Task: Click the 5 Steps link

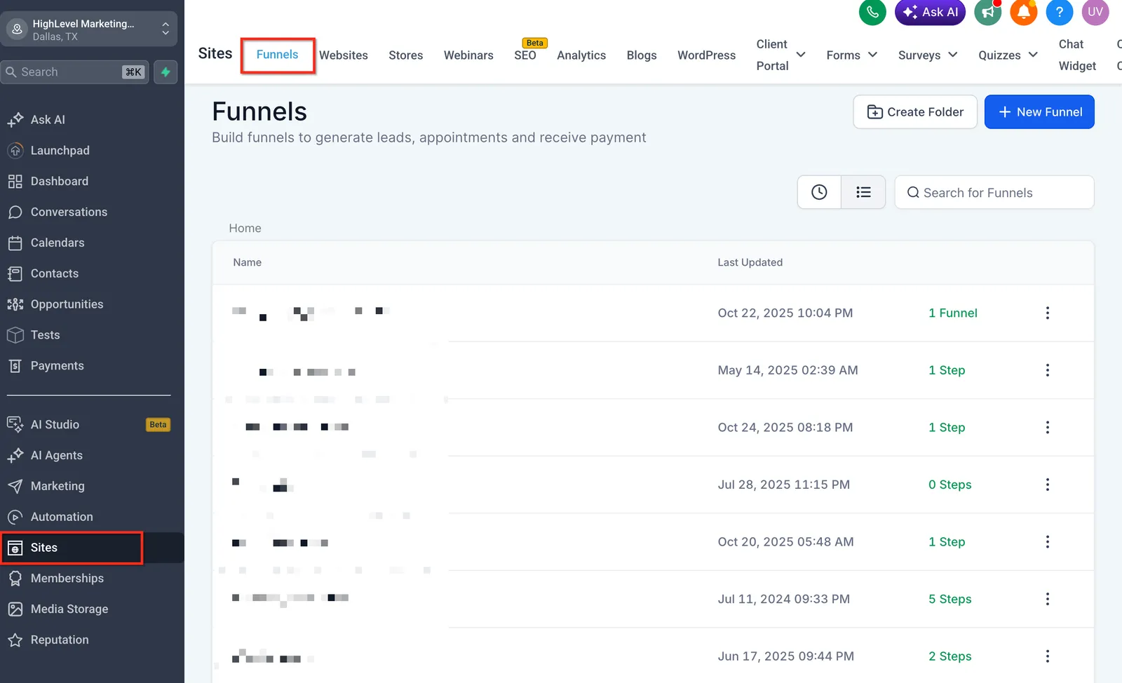Action: pyautogui.click(x=949, y=599)
